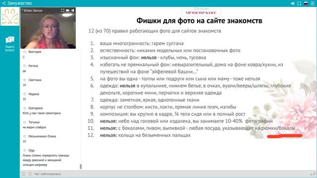Image resolution: width=317 pixels, height=178 pixels.
Task: Click rule 10 about небо над головой
Action: pos(186,121)
